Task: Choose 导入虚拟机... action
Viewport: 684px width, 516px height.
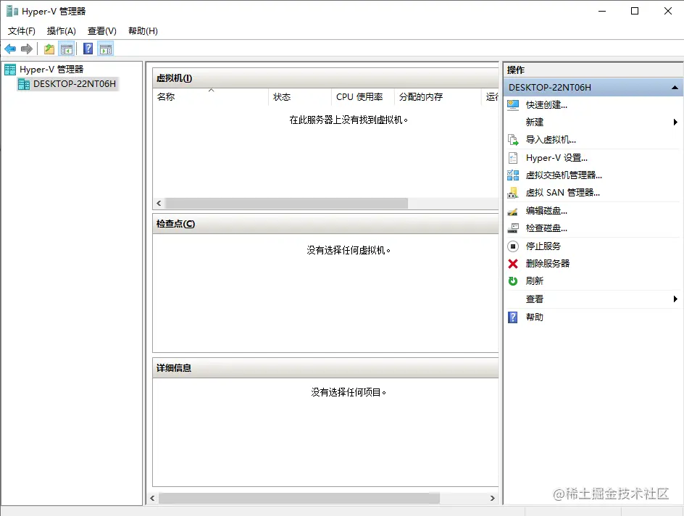Action: pos(551,140)
